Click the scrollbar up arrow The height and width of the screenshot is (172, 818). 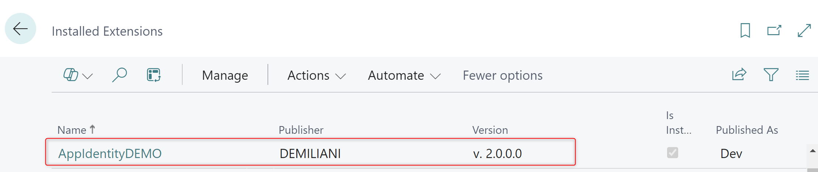[812, 151]
